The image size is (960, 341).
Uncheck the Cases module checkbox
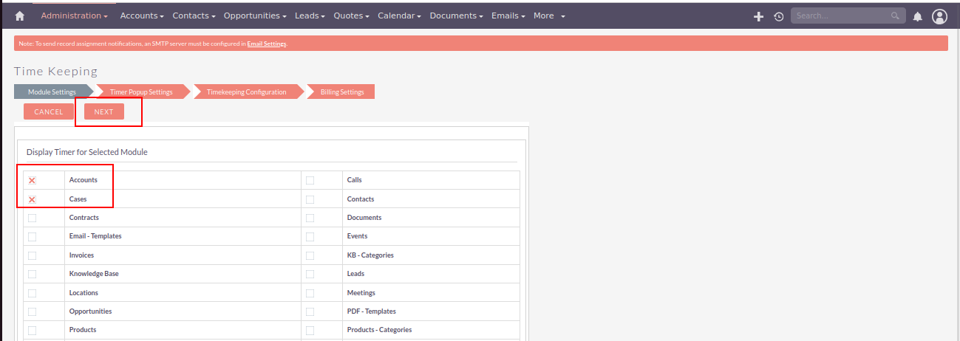point(32,199)
